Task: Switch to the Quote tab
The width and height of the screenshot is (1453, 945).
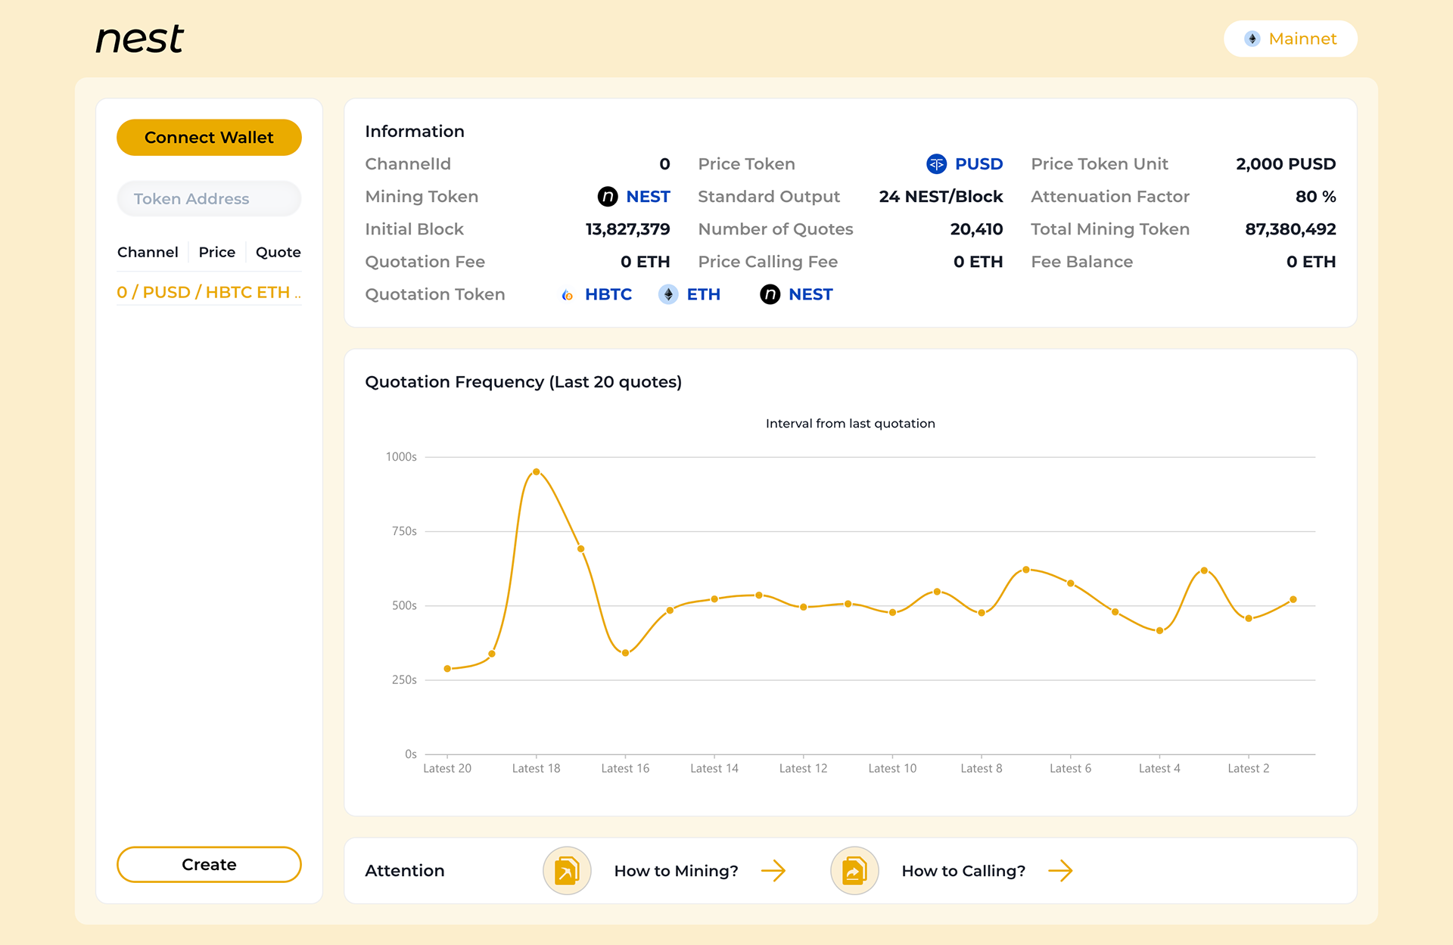Action: click(278, 252)
